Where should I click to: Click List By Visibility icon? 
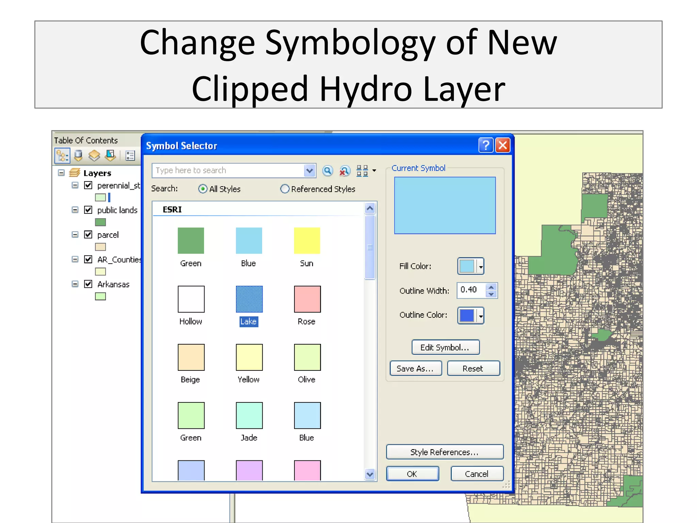coord(94,156)
